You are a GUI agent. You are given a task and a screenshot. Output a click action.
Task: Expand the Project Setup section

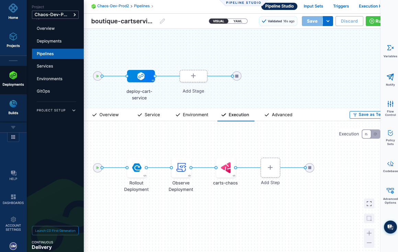[x=56, y=110]
